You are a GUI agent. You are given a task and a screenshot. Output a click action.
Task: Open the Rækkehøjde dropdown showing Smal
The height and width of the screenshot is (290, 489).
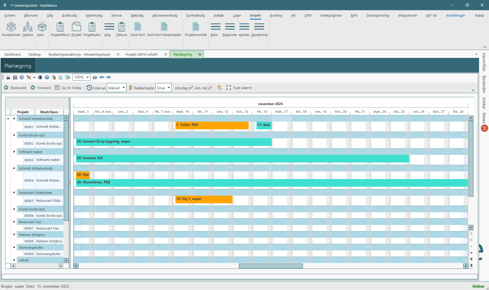coord(163,88)
